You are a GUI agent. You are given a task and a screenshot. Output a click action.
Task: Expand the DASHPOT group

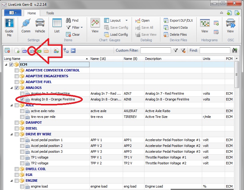12,122
